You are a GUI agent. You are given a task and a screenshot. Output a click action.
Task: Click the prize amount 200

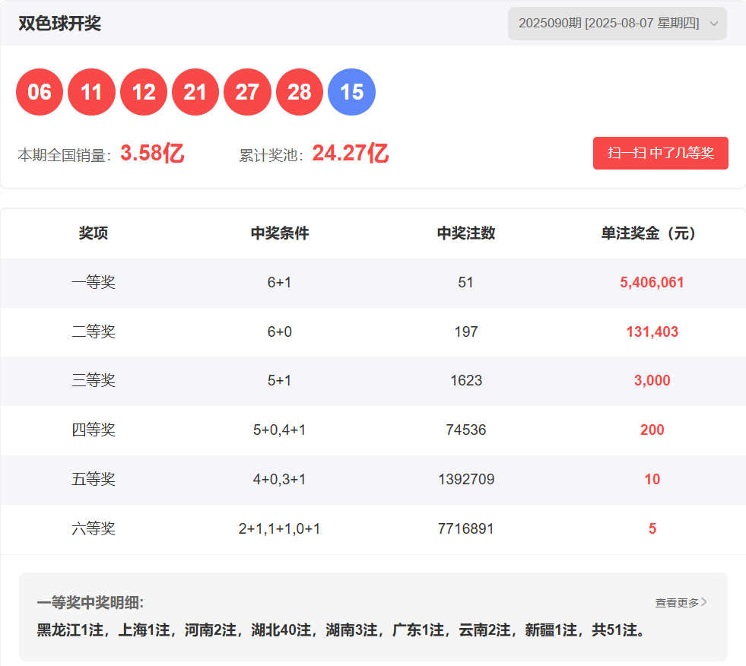[x=652, y=430]
